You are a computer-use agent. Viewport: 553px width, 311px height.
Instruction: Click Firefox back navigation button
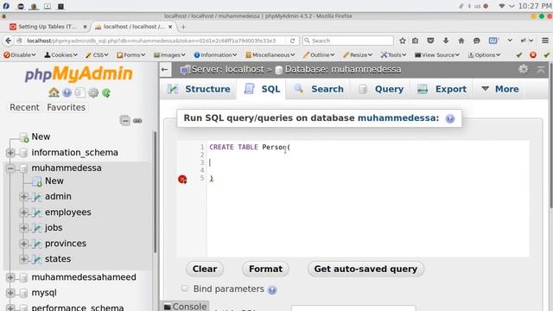coord(8,41)
